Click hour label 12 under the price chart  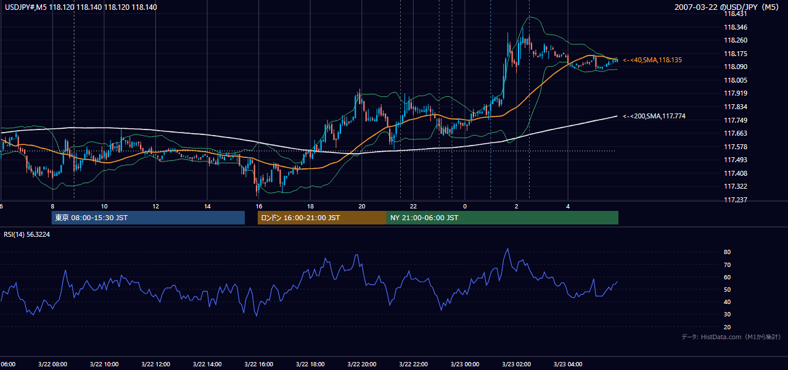156,206
